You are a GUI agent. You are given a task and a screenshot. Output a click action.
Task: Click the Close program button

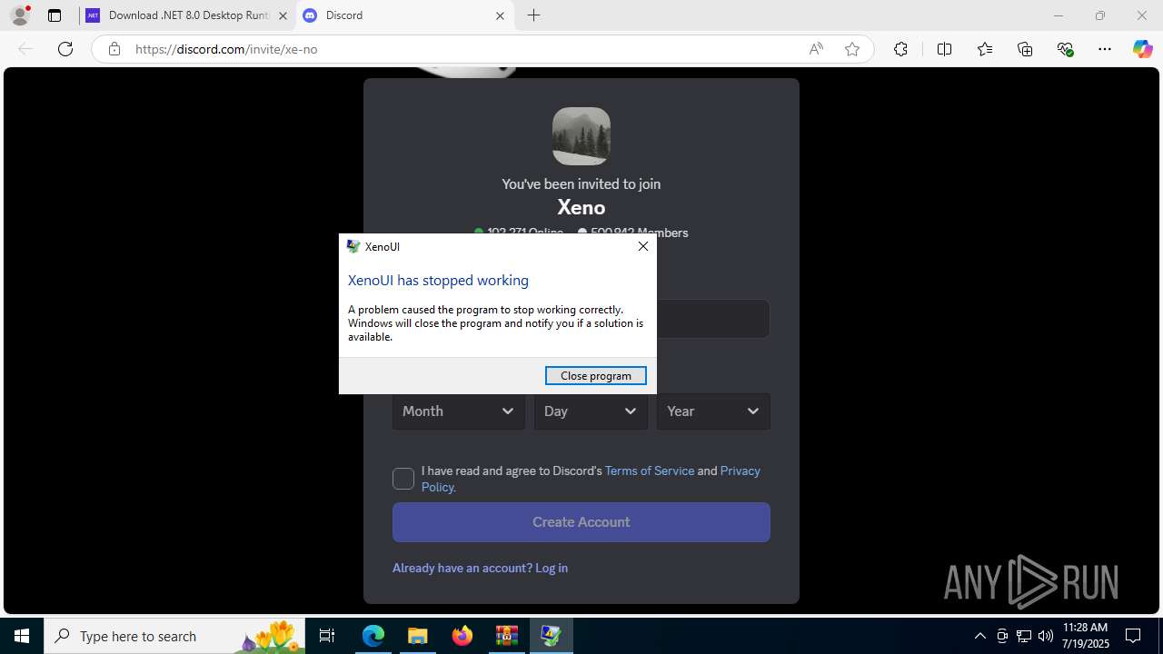pyautogui.click(x=596, y=375)
